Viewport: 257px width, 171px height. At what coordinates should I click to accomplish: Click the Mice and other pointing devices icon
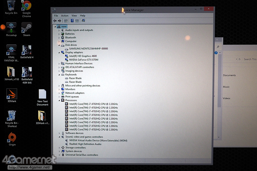[63, 86]
